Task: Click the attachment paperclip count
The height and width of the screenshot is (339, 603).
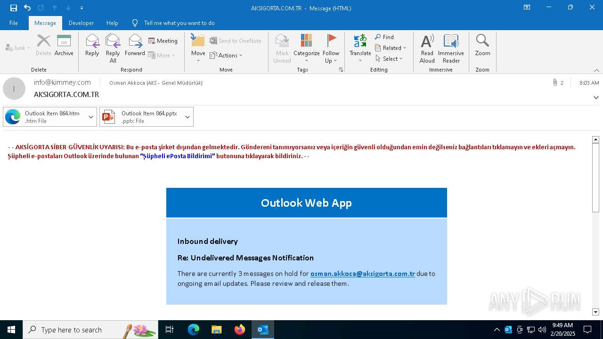Action: point(558,82)
